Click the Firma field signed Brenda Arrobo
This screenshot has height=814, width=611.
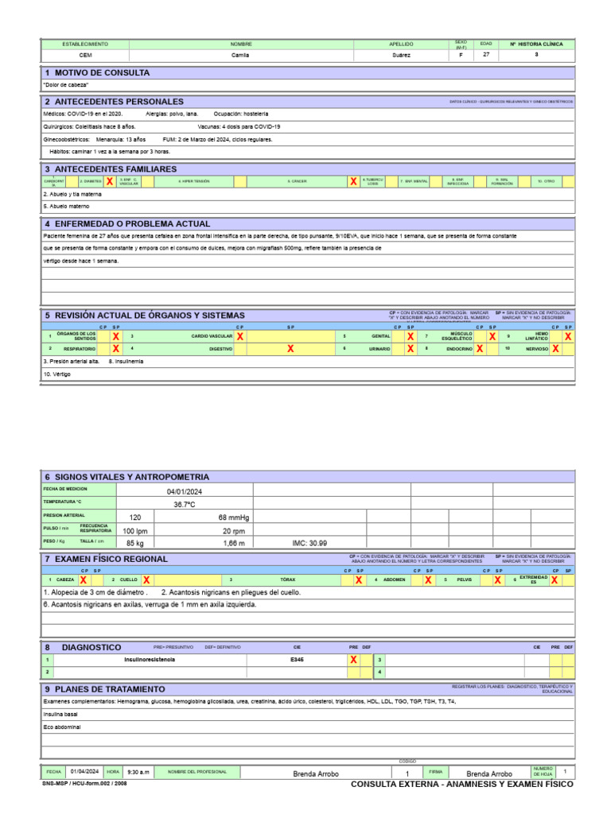pyautogui.click(x=489, y=774)
